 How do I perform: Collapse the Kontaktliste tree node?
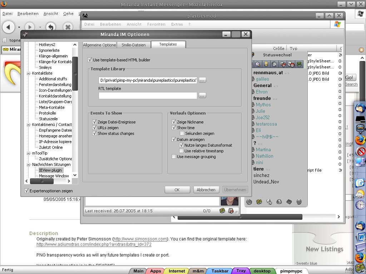point(29,73)
